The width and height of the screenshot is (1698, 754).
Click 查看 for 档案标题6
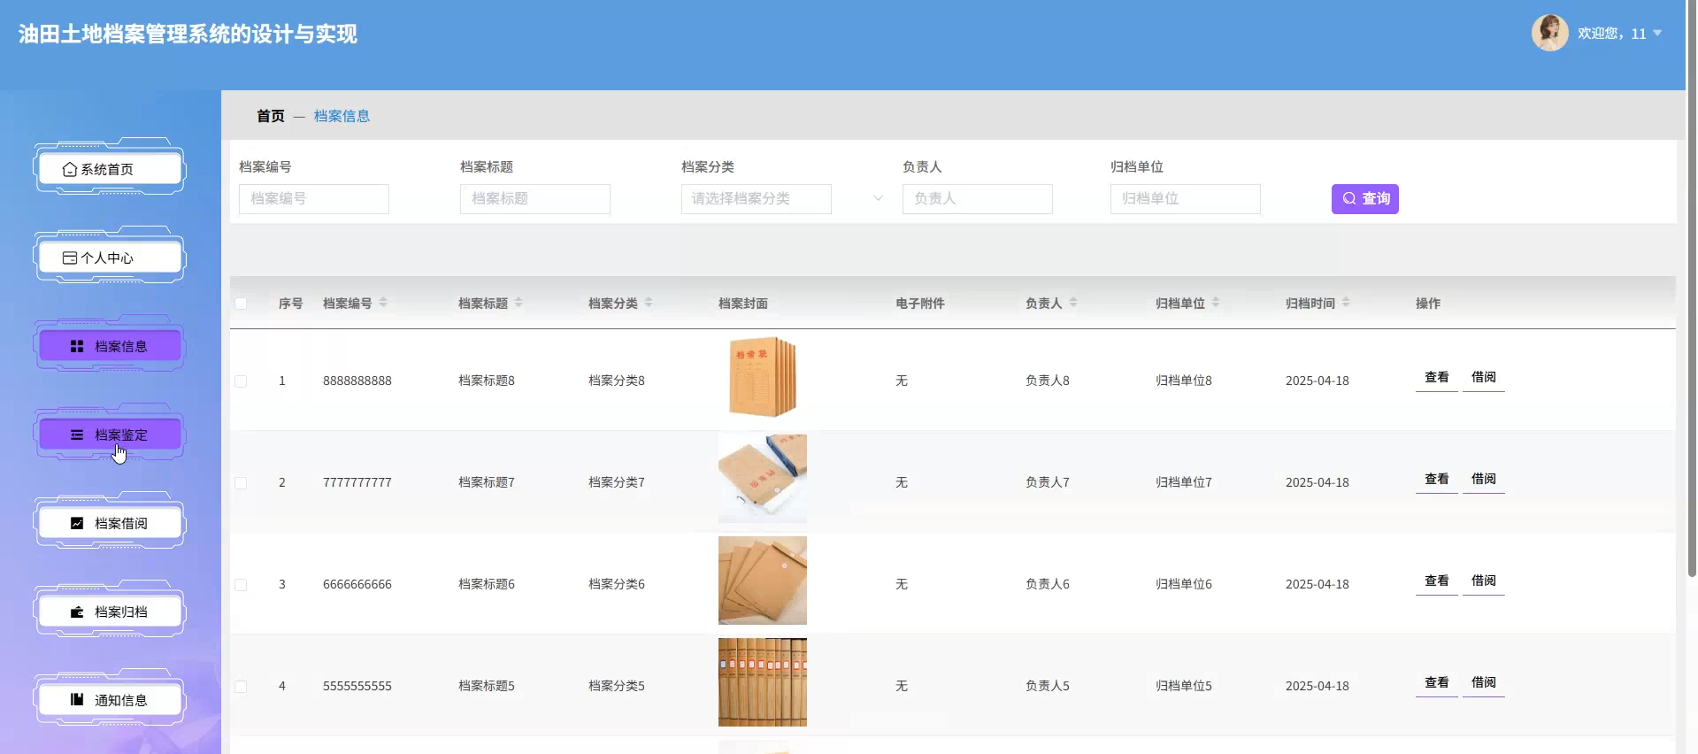coord(1437,581)
